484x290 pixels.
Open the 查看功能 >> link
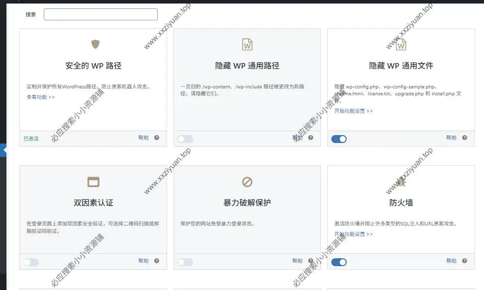[x=41, y=97]
